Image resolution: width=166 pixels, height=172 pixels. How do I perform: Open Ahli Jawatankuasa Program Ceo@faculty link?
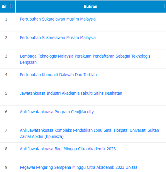tap(57, 112)
